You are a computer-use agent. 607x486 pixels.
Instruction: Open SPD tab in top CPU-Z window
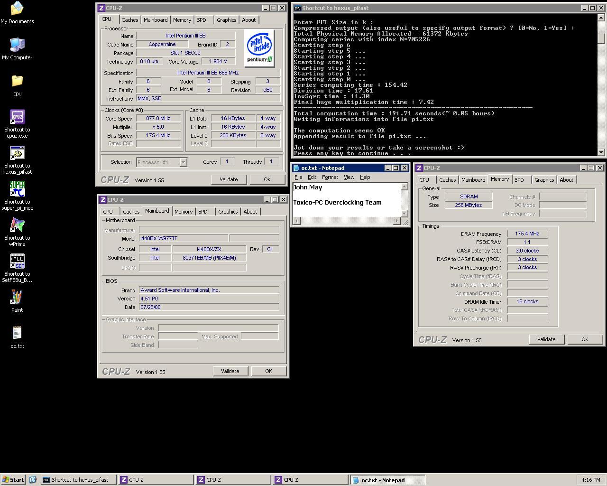pyautogui.click(x=202, y=20)
